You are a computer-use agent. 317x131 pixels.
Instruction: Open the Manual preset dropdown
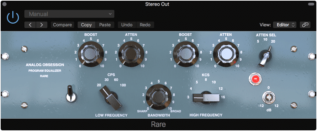69,14
